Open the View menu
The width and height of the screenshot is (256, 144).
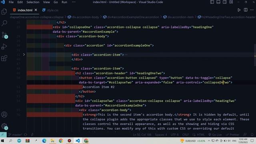tap(46, 2)
